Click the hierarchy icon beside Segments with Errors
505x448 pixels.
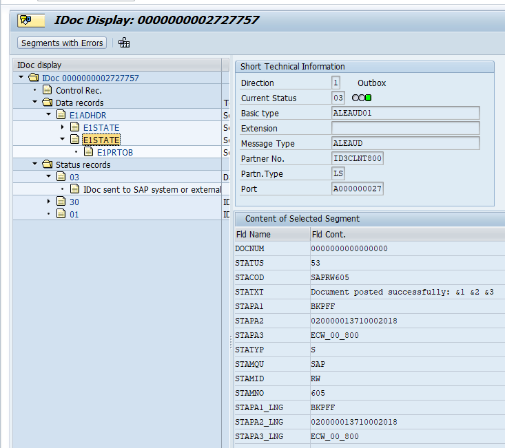[124, 43]
